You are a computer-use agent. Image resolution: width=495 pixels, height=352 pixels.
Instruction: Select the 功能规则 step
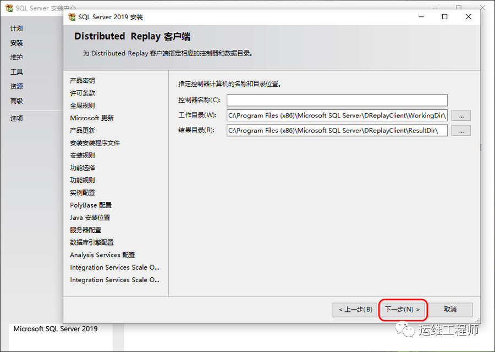click(82, 180)
